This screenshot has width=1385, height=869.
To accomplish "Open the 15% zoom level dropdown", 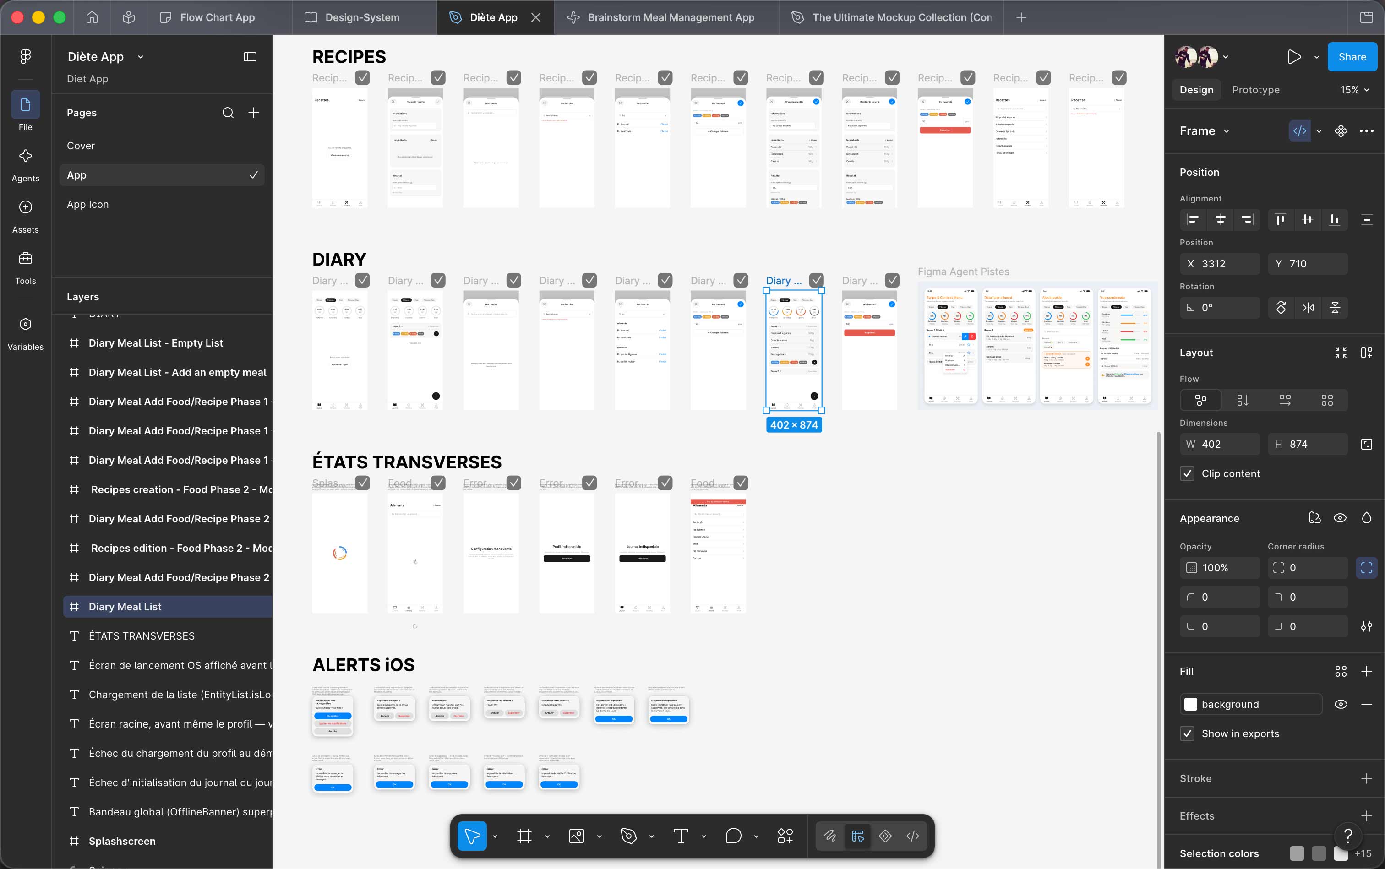I will (x=1355, y=90).
